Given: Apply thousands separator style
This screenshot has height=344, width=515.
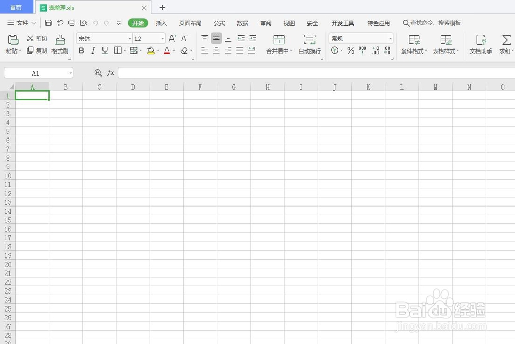Looking at the screenshot, I should (x=362, y=50).
